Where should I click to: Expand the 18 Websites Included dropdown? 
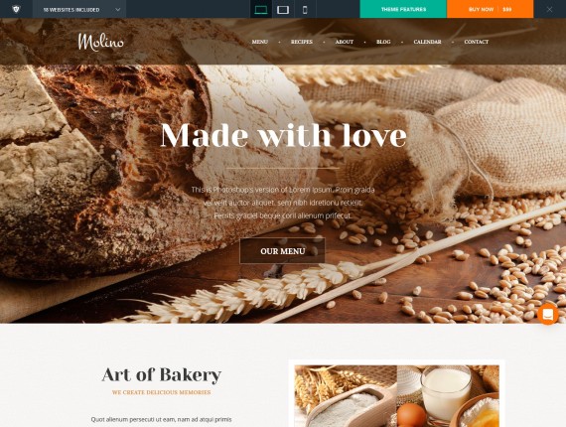click(79, 9)
